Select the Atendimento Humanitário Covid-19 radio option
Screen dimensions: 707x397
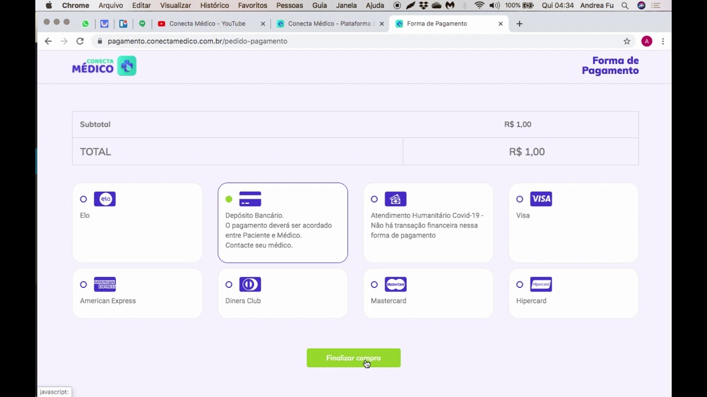pyautogui.click(x=374, y=199)
